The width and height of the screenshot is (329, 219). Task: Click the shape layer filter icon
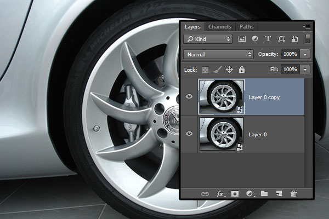tap(282, 39)
